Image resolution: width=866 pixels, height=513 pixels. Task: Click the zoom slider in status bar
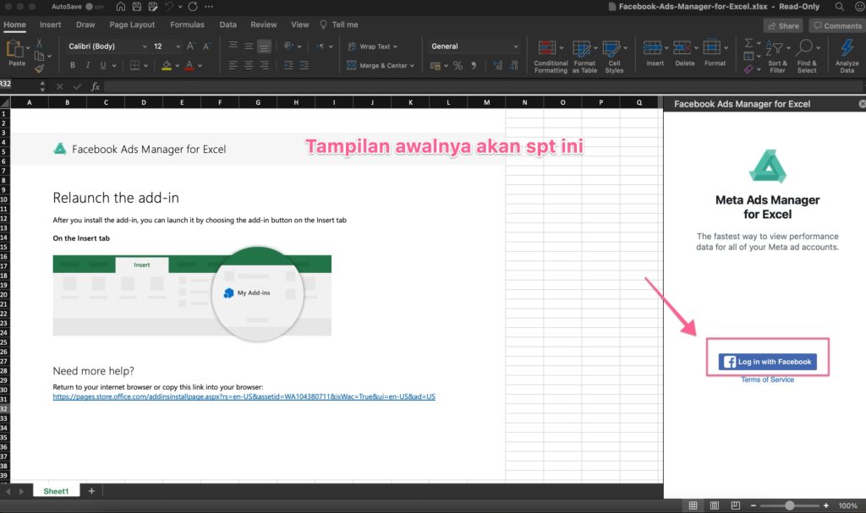789,505
